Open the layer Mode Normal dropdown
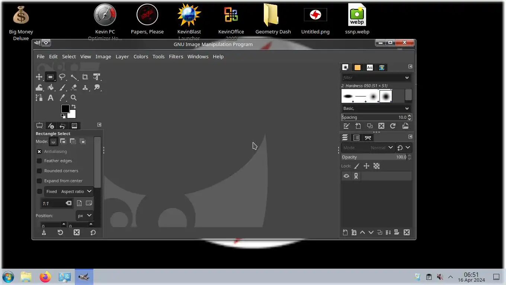Image resolution: width=506 pixels, height=285 pixels. click(x=368, y=148)
